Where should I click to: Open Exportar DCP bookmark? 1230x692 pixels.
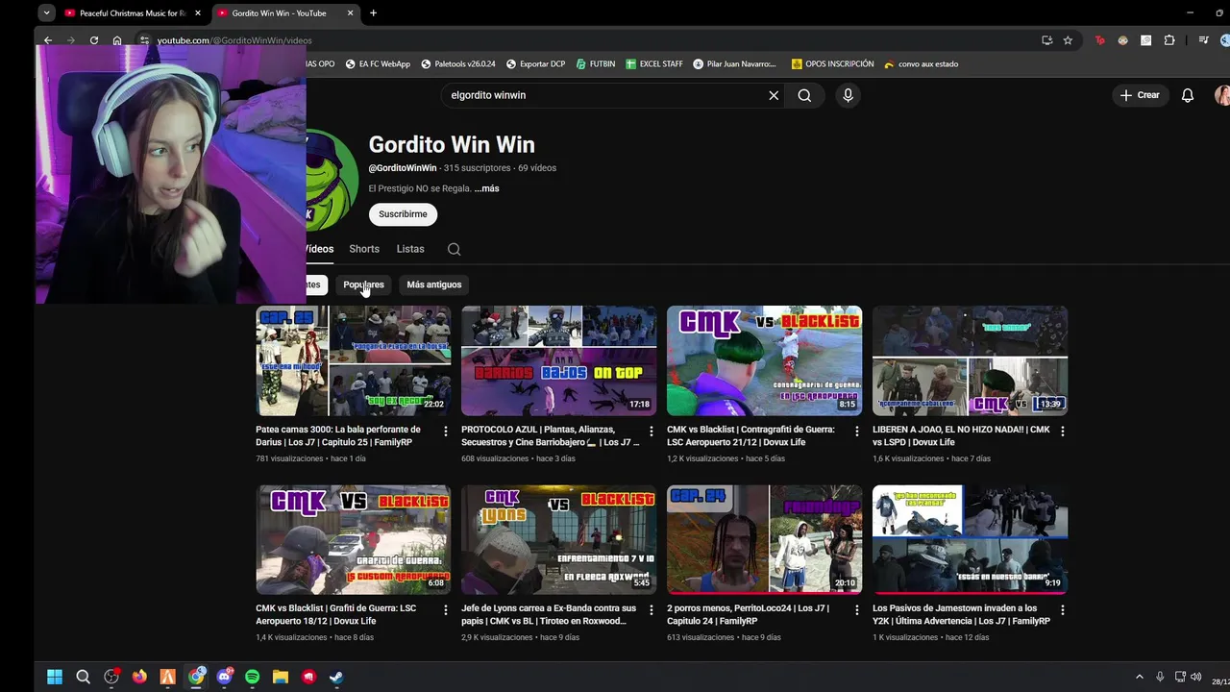coord(535,64)
